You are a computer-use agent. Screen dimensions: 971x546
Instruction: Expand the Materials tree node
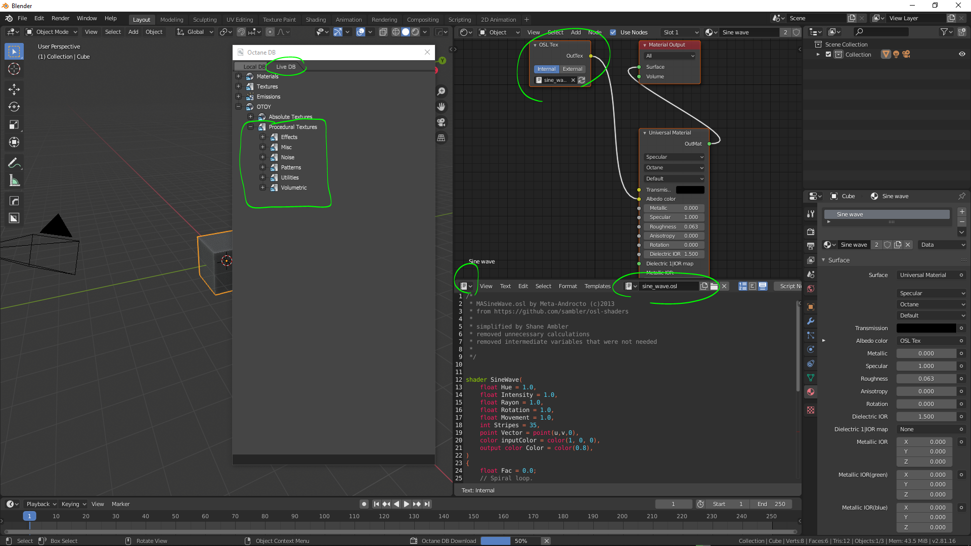[x=238, y=76]
